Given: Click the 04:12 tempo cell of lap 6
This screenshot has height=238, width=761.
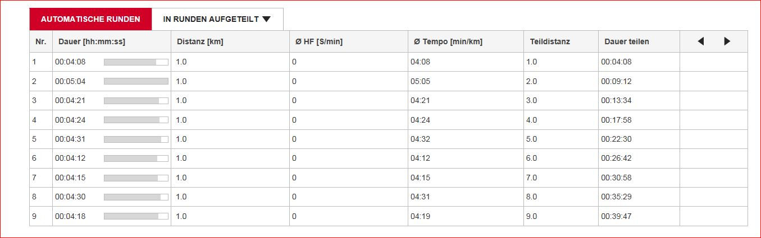Looking at the screenshot, I should point(420,158).
